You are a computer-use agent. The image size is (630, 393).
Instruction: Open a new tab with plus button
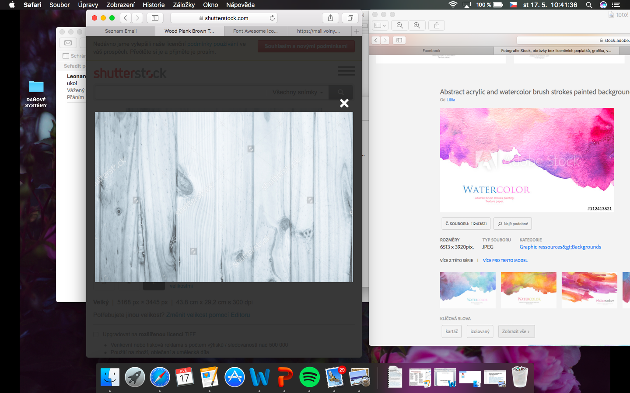click(357, 31)
